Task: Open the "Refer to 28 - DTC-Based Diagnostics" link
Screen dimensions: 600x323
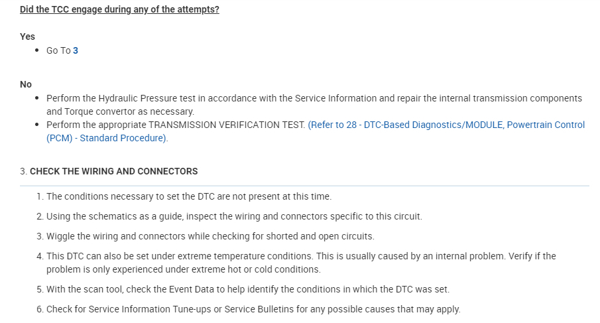Action: pos(446,125)
